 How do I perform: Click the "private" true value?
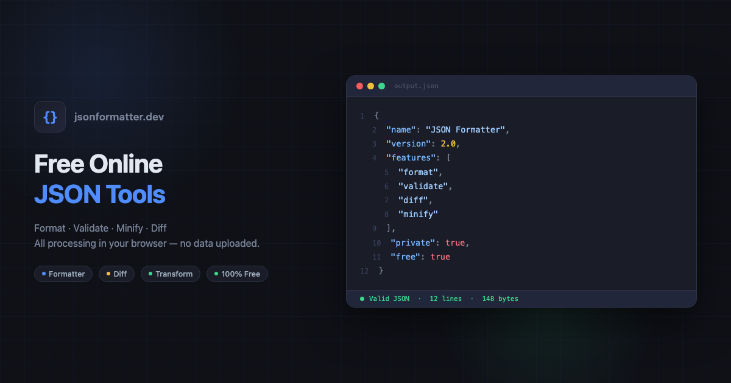[x=455, y=243]
